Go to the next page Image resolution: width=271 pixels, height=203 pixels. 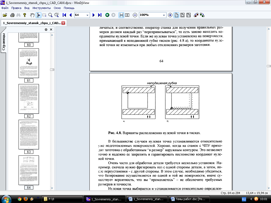tap(93, 15)
